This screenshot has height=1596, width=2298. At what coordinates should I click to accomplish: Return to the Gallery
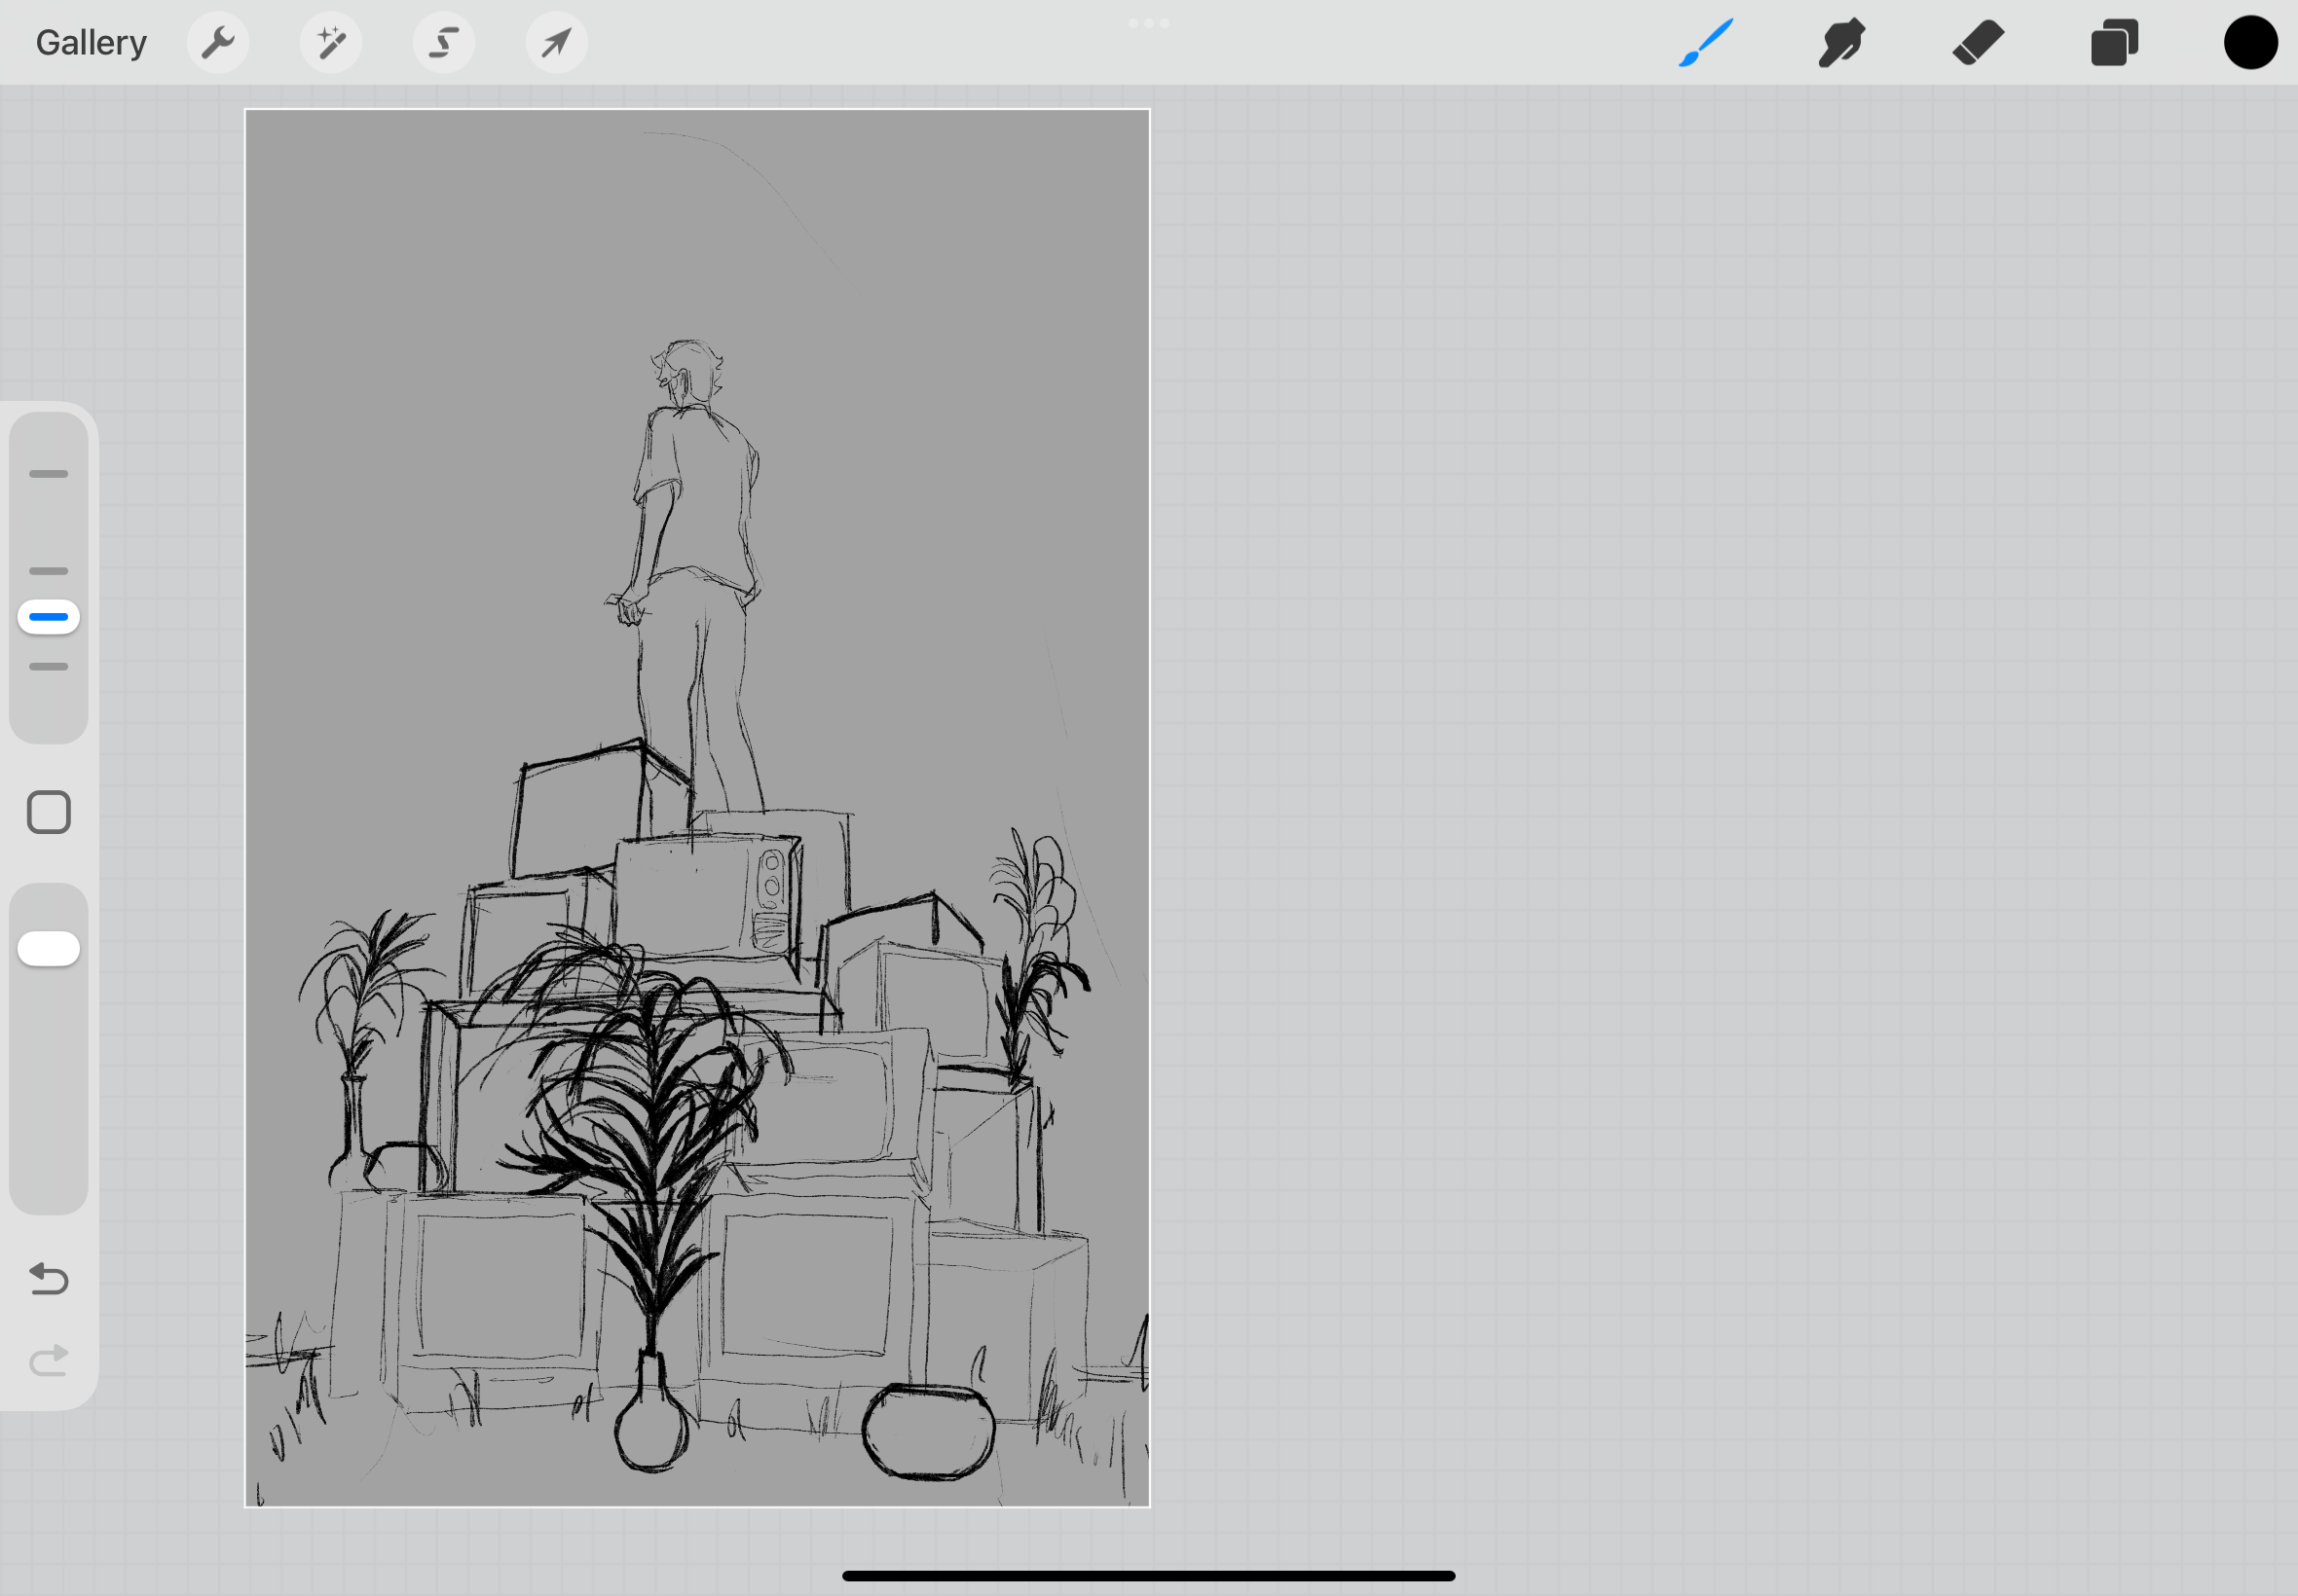pyautogui.click(x=91, y=43)
